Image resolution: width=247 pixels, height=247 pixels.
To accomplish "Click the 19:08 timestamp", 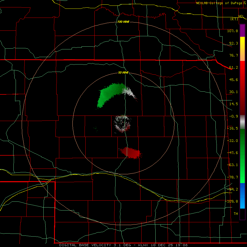I will (182, 245).
